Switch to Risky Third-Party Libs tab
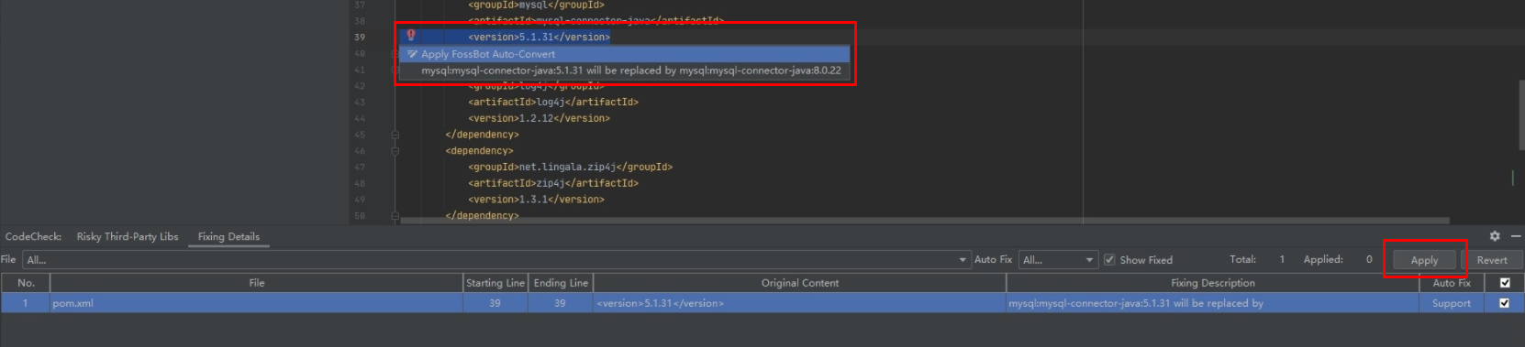The width and height of the screenshot is (1525, 347). point(128,236)
